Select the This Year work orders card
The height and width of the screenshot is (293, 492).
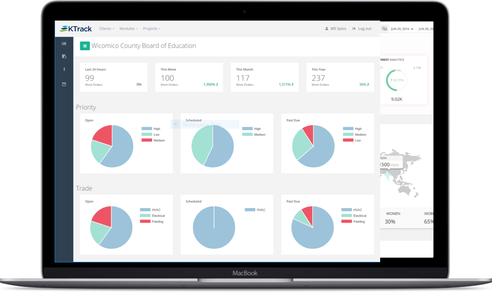[x=340, y=77]
